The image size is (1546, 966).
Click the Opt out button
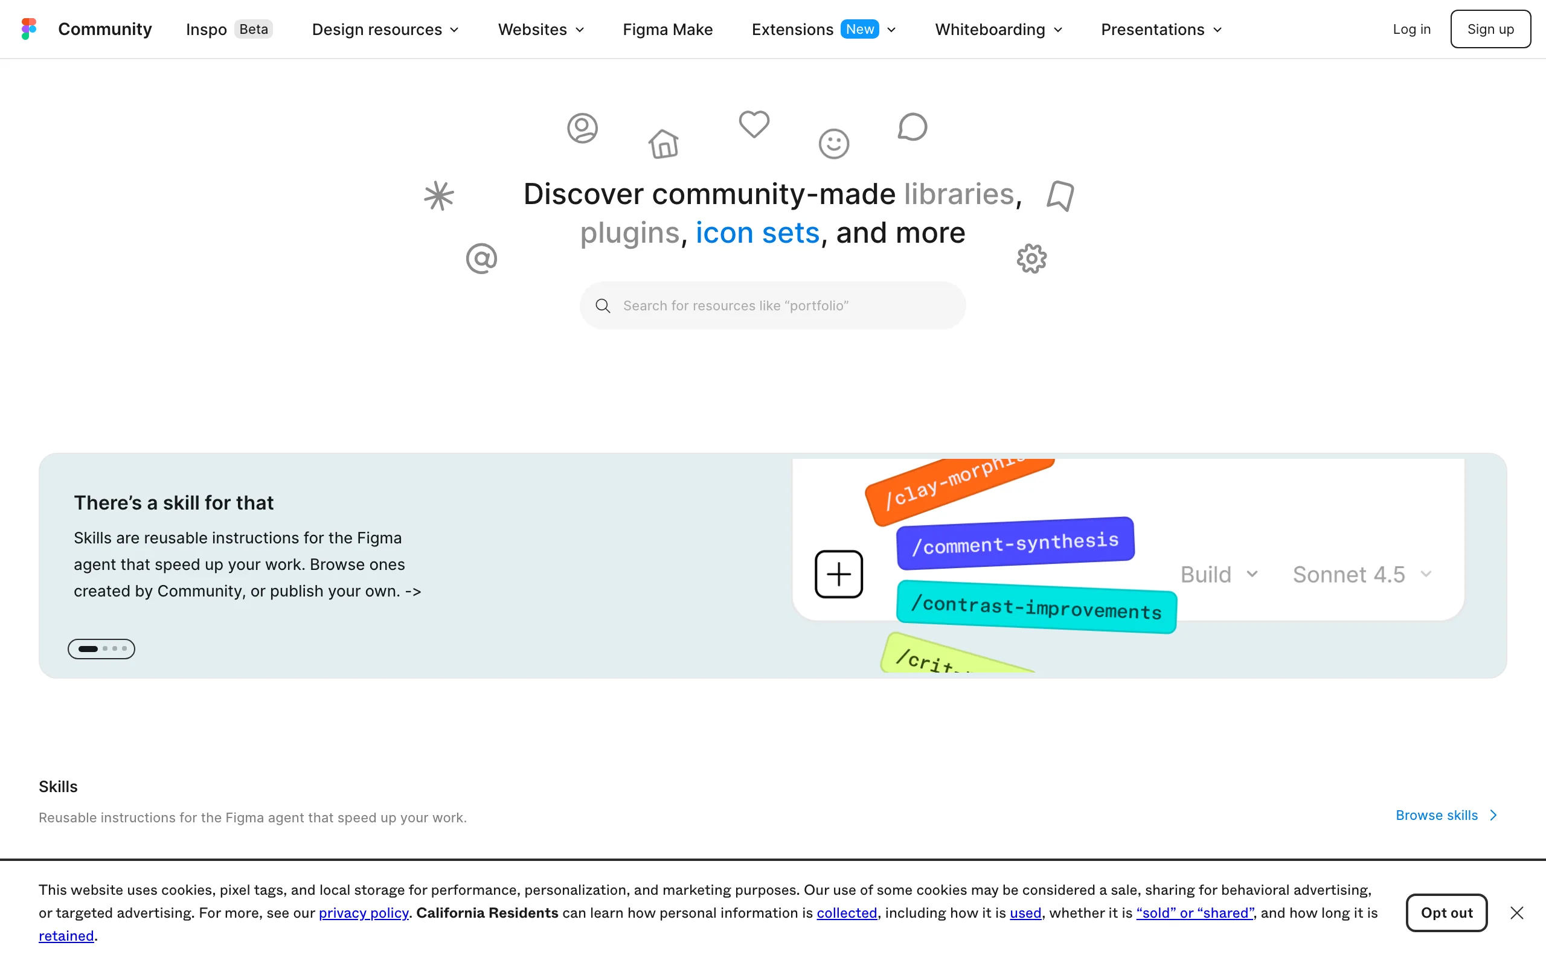[1446, 913]
